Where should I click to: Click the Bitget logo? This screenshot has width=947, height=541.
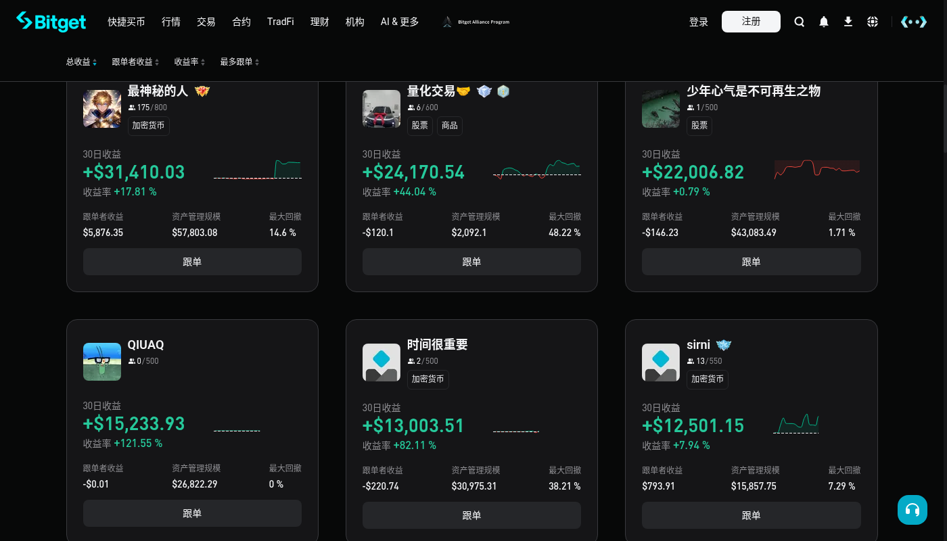(51, 22)
